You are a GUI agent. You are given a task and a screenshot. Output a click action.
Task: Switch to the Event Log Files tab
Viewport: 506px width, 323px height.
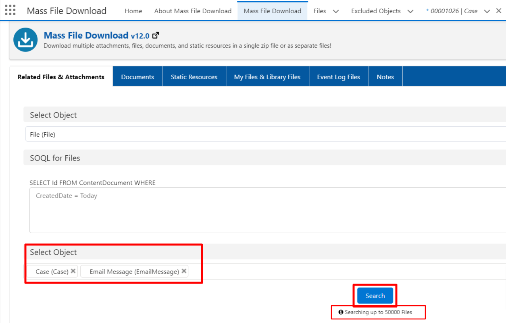(x=338, y=77)
